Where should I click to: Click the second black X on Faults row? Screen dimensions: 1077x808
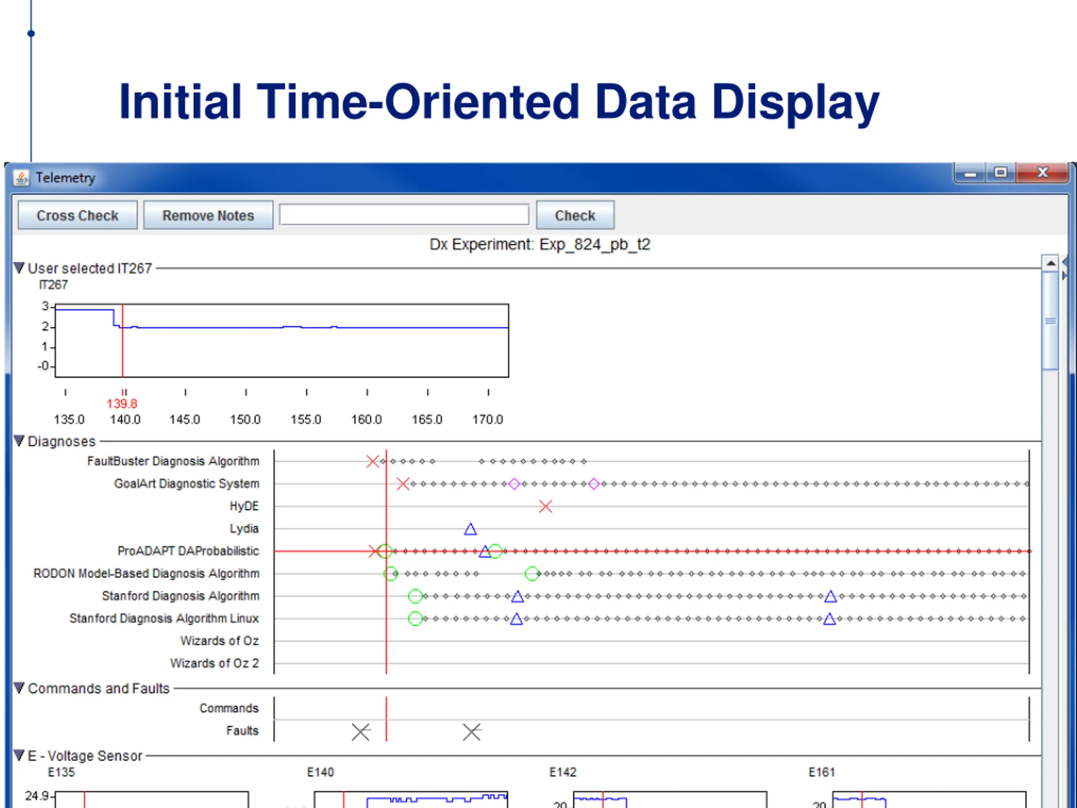pyautogui.click(x=472, y=731)
